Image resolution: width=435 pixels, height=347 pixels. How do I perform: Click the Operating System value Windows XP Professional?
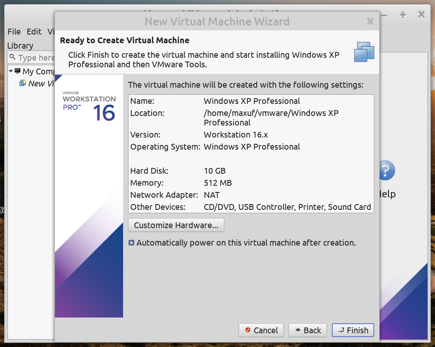click(252, 147)
